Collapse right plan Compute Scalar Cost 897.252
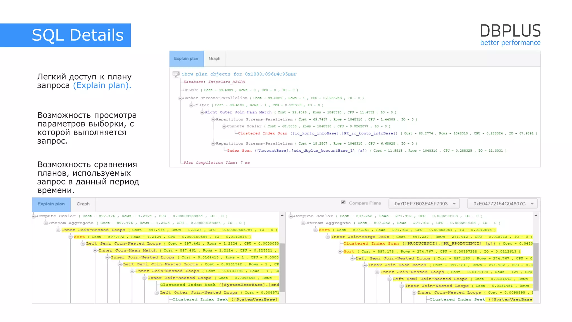Image resolution: width=572 pixels, height=322 pixels. 291,216
